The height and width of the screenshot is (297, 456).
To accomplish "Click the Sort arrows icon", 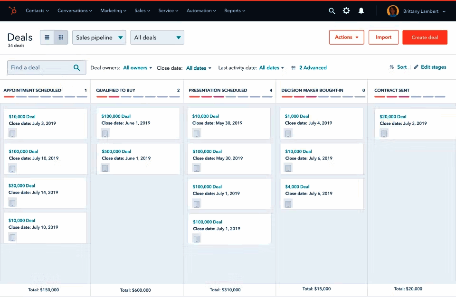I will tap(392, 67).
